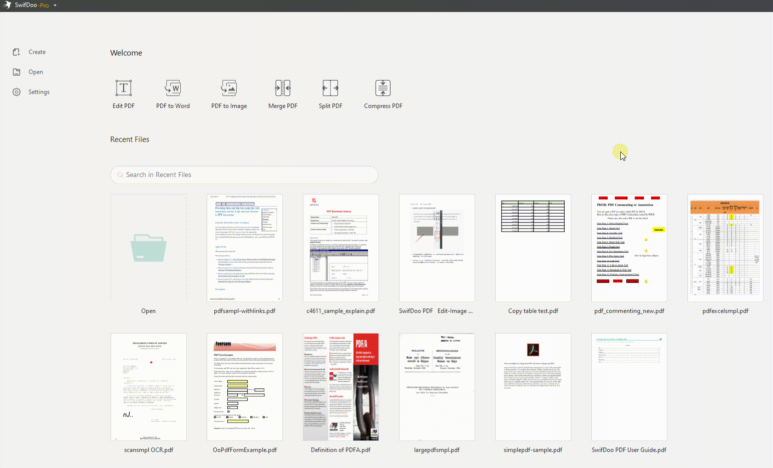Viewport: 773px width, 468px height.
Task: Select the Settings label in the sidebar
Action: [x=39, y=92]
